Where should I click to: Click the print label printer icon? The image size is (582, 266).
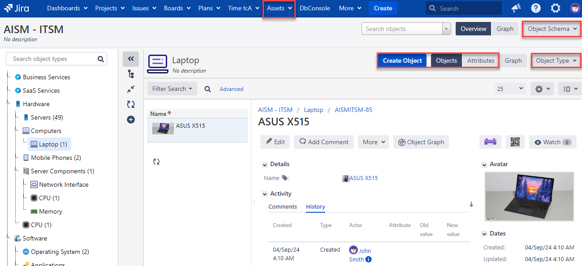490,142
